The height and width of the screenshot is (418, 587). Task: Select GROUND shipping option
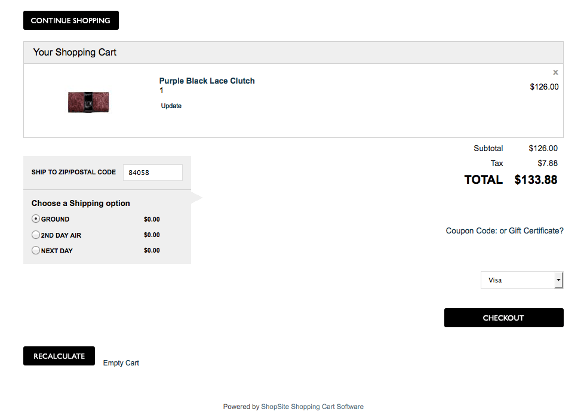[x=36, y=219]
